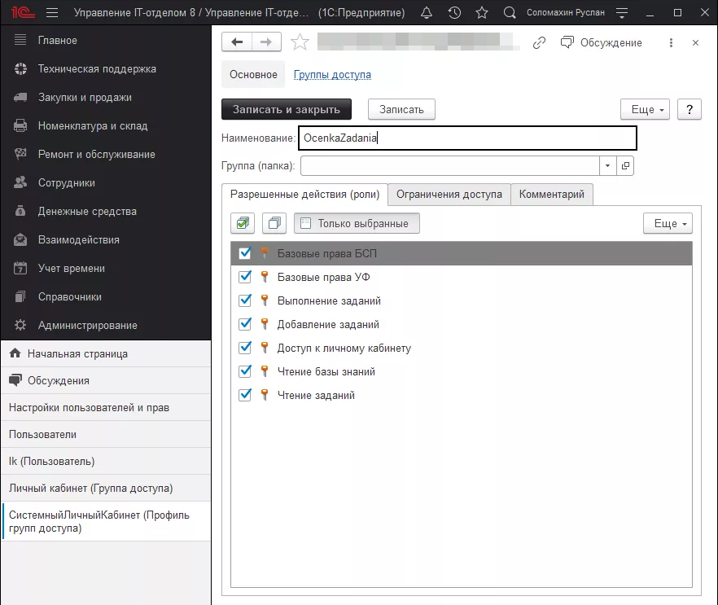Copy link using the chain icon

click(538, 43)
